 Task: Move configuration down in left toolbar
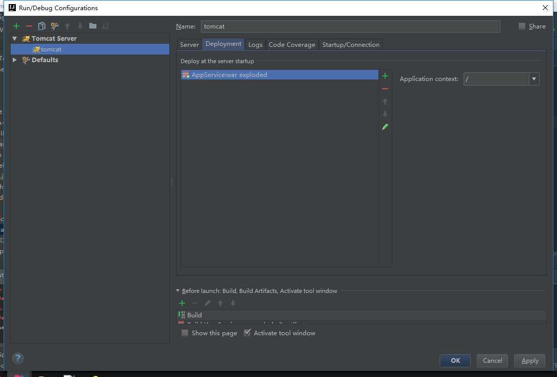(80, 26)
